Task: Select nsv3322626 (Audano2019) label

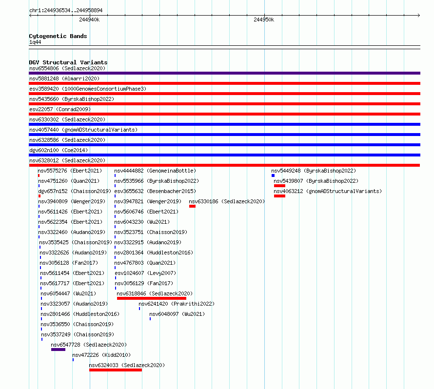Action: pos(73,253)
